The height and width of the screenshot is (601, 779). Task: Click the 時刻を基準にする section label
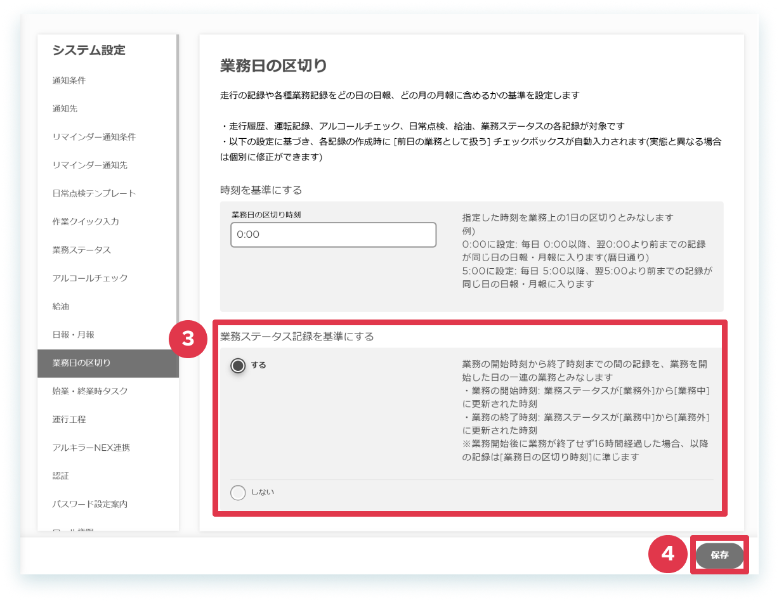point(261,190)
